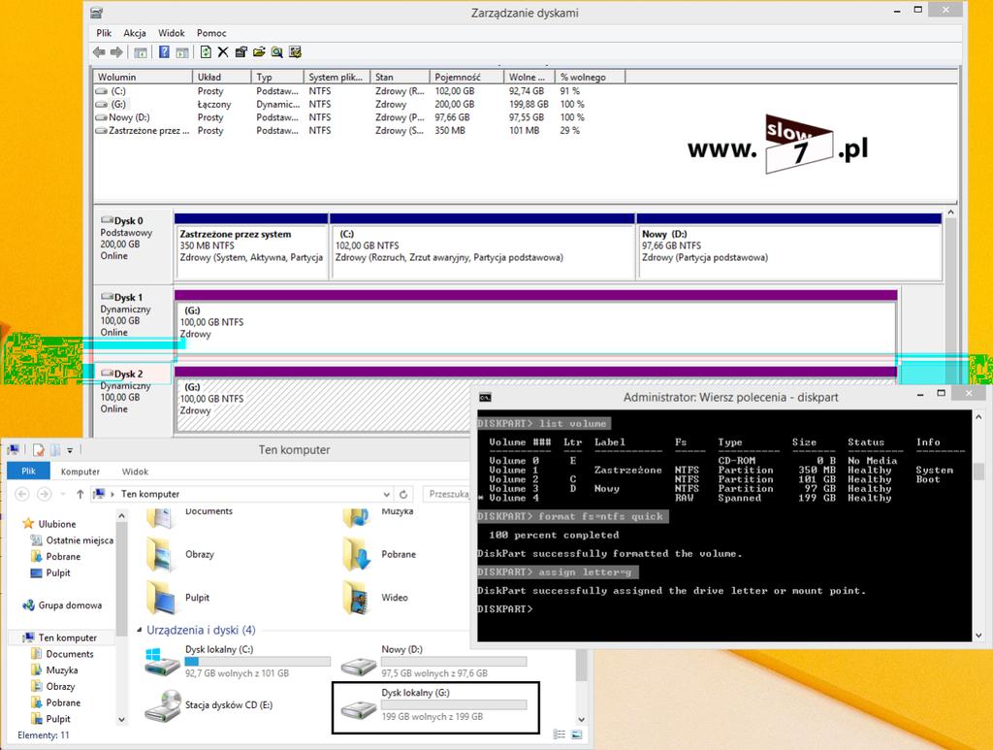Screen dimensions: 993x750
Task: Click the show action pane icon next to Help
Action: [182, 52]
